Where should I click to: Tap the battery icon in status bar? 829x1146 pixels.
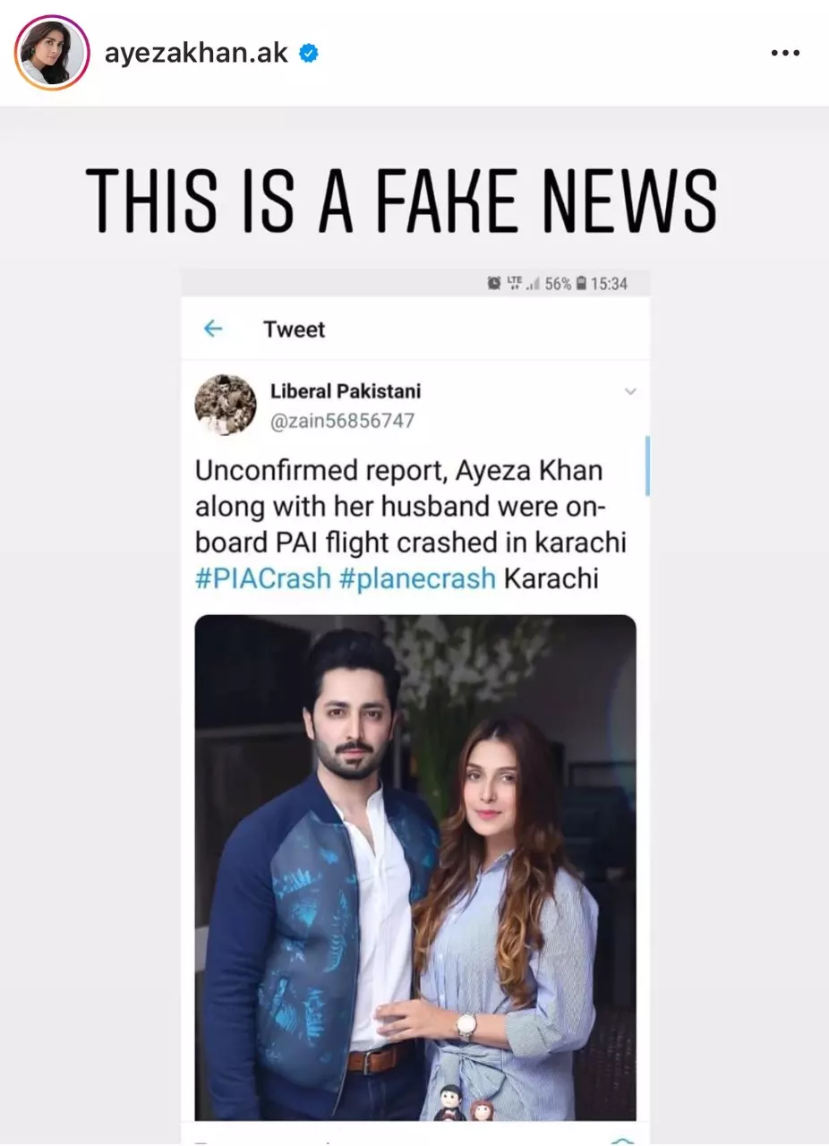click(x=581, y=284)
